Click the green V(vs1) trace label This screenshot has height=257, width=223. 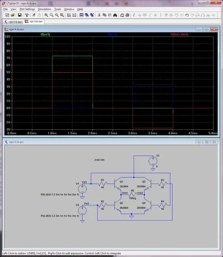(45, 34)
